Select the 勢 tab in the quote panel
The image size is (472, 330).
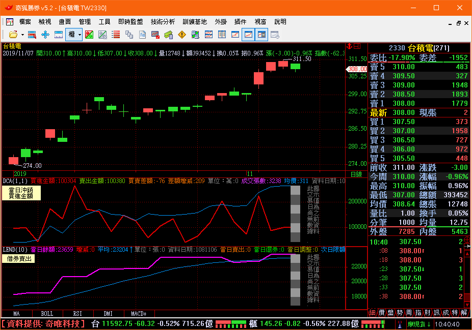pyautogui.click(x=400, y=313)
